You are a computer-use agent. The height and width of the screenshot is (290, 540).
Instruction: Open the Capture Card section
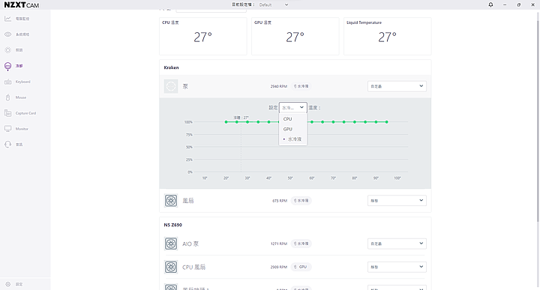20,113
